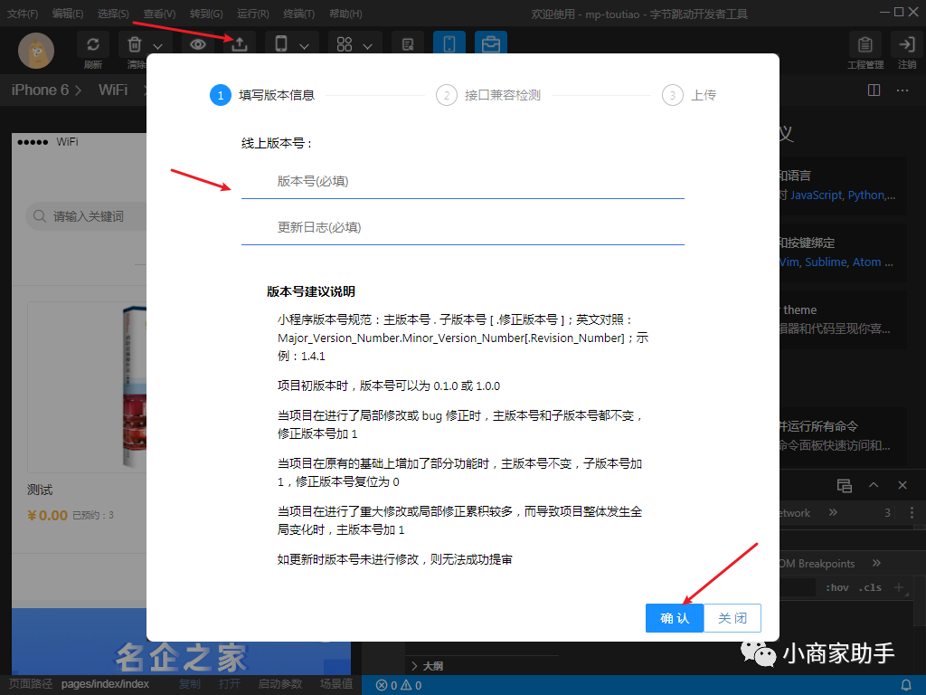Screen dimensions: 926x695
Task: Click the 更新日志(必填) input field
Action: click(x=462, y=227)
